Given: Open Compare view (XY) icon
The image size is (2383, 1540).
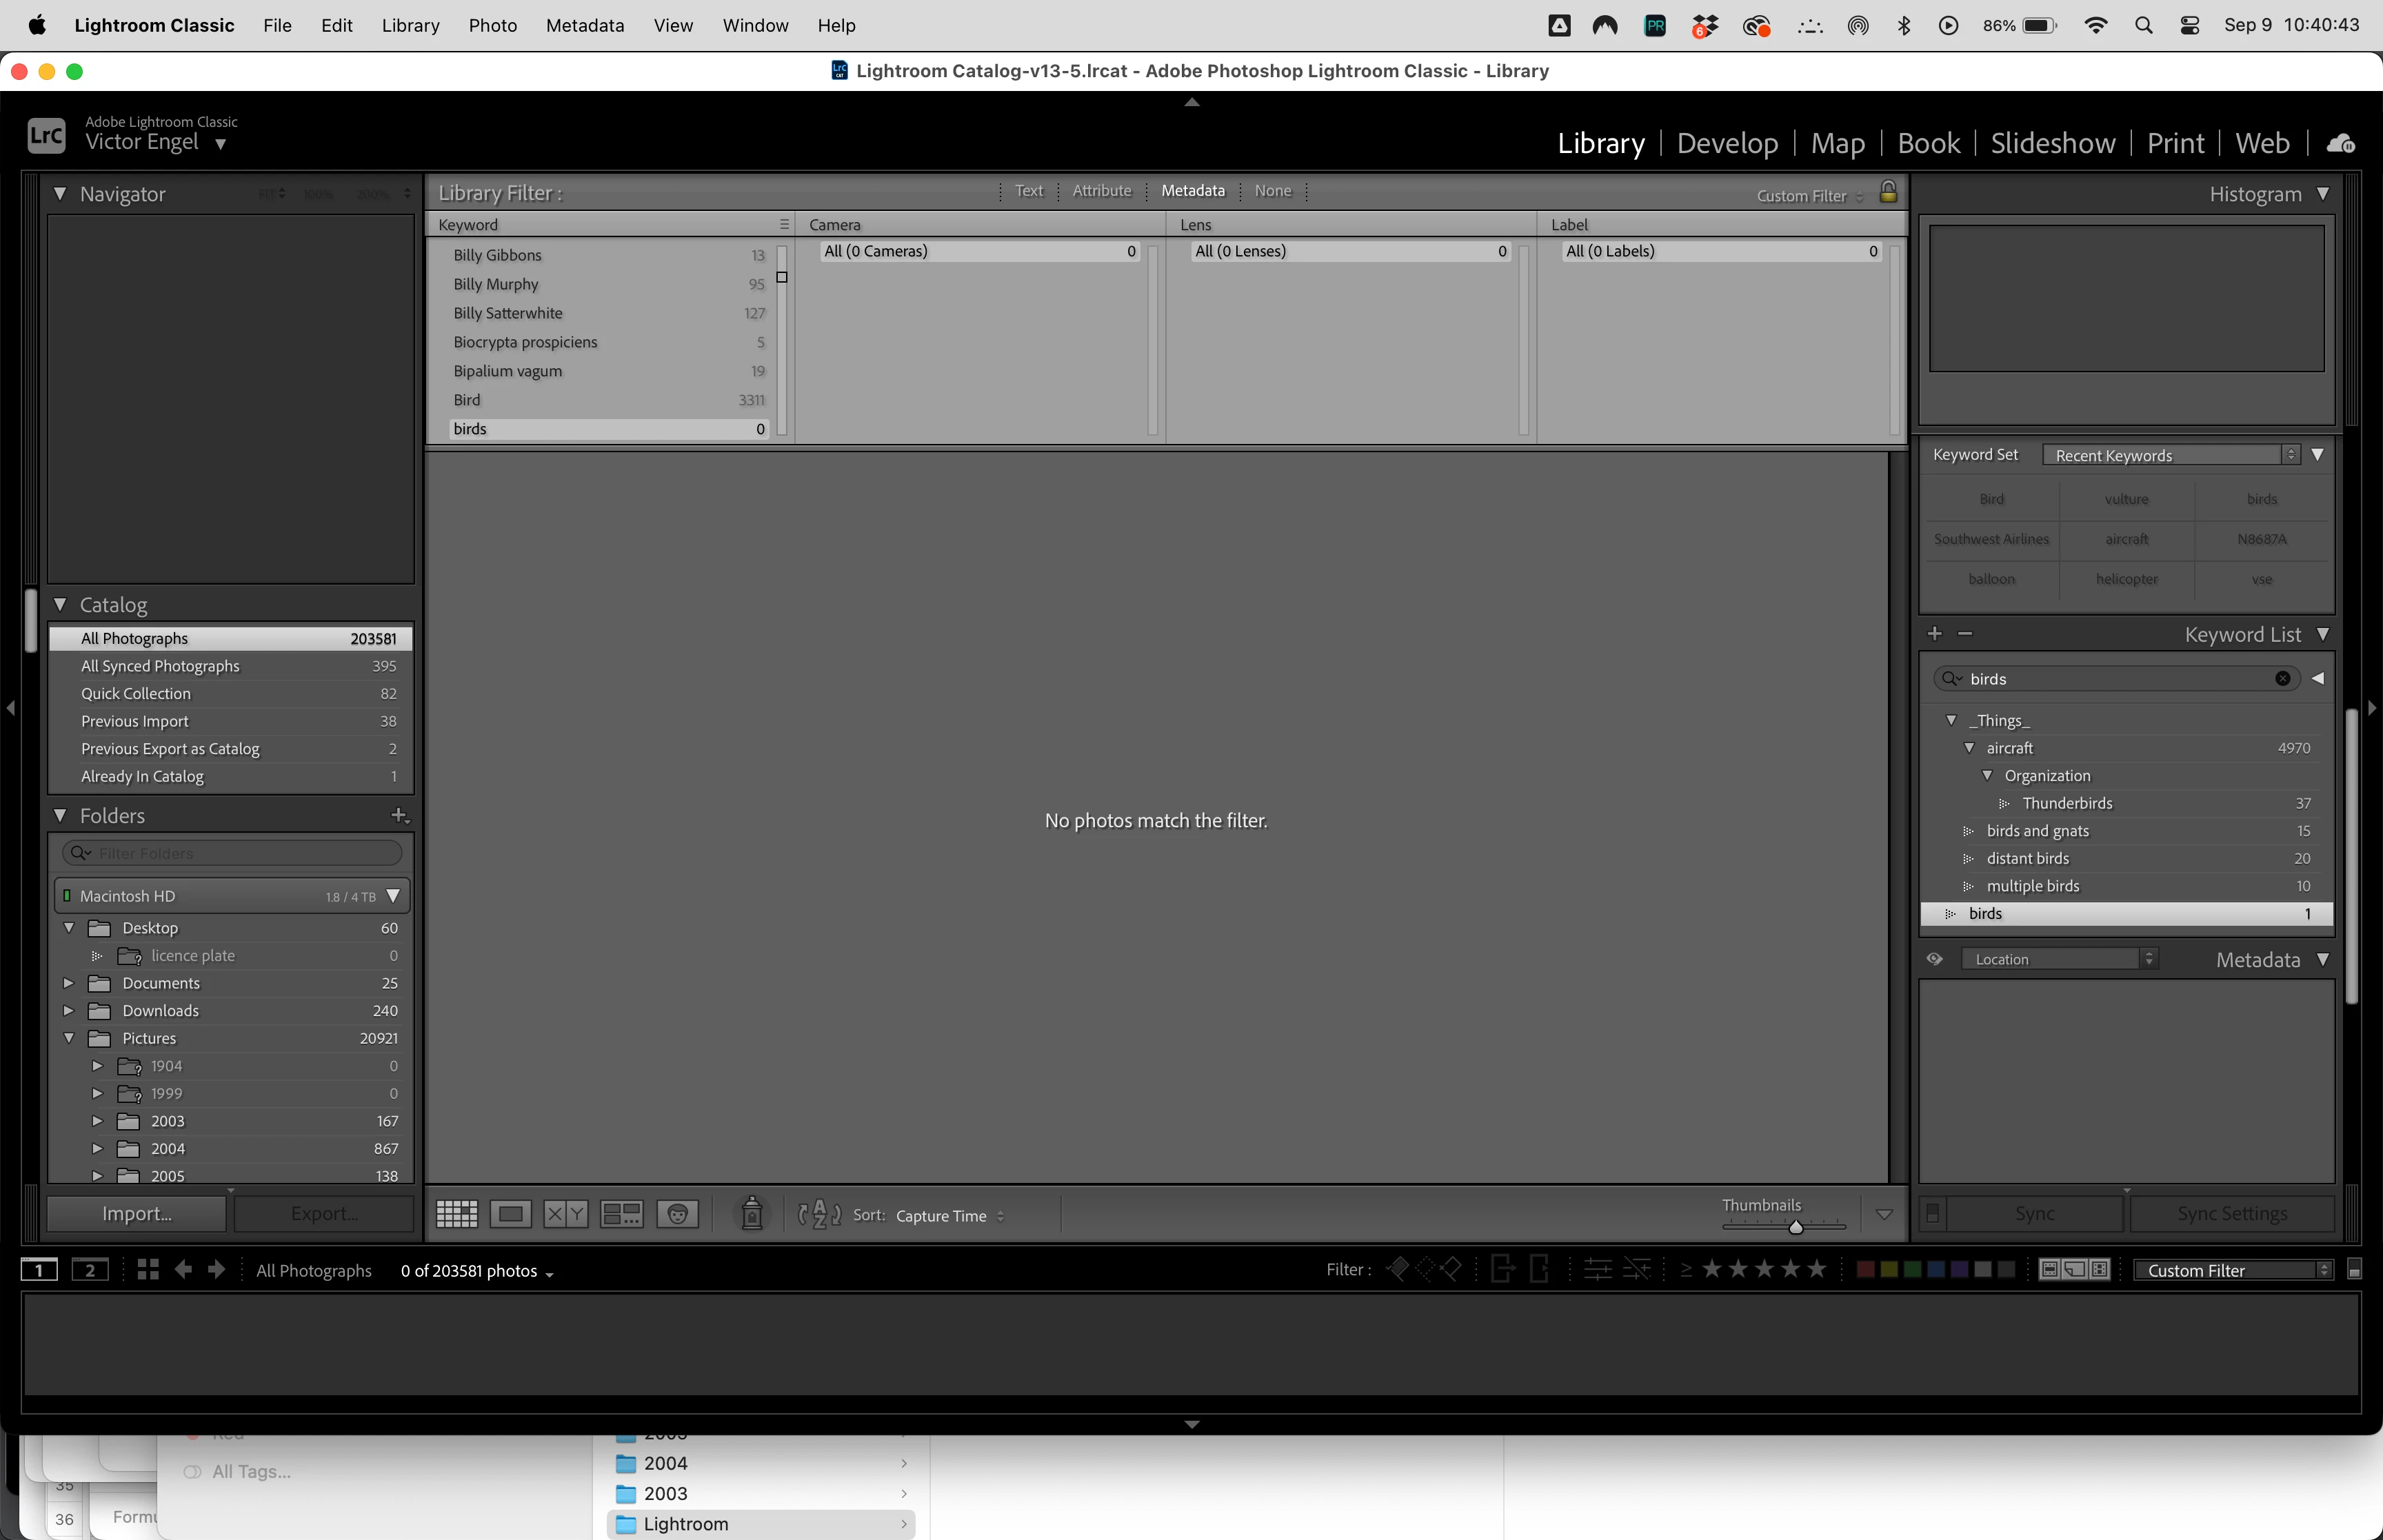Looking at the screenshot, I should click(x=565, y=1214).
